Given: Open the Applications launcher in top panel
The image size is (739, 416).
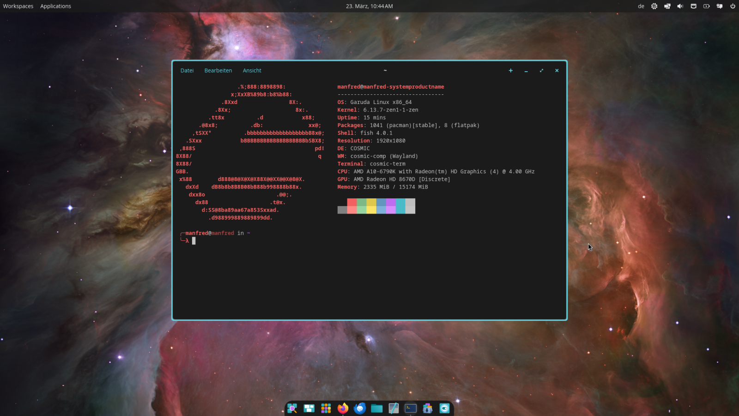Looking at the screenshot, I should coord(55,6).
